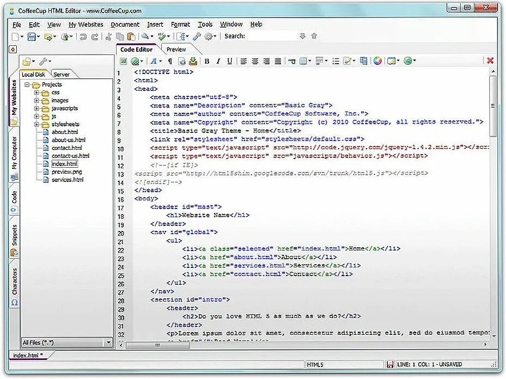Switch to the Server tab

(x=62, y=75)
